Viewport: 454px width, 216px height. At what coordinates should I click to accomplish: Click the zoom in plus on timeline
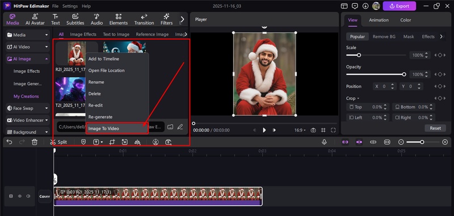tap(445, 142)
